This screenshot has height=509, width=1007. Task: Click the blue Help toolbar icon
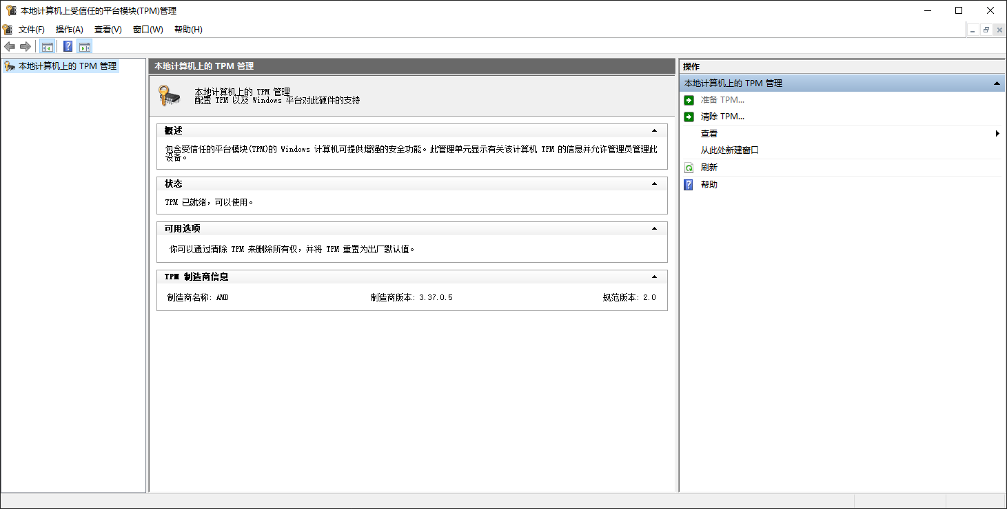(x=68, y=46)
